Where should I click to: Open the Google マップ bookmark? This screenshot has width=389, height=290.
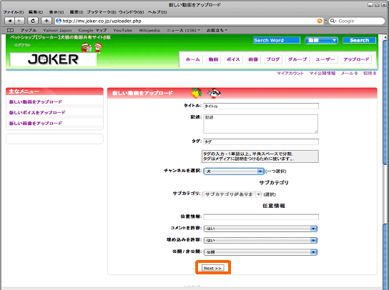pyautogui.click(x=92, y=30)
